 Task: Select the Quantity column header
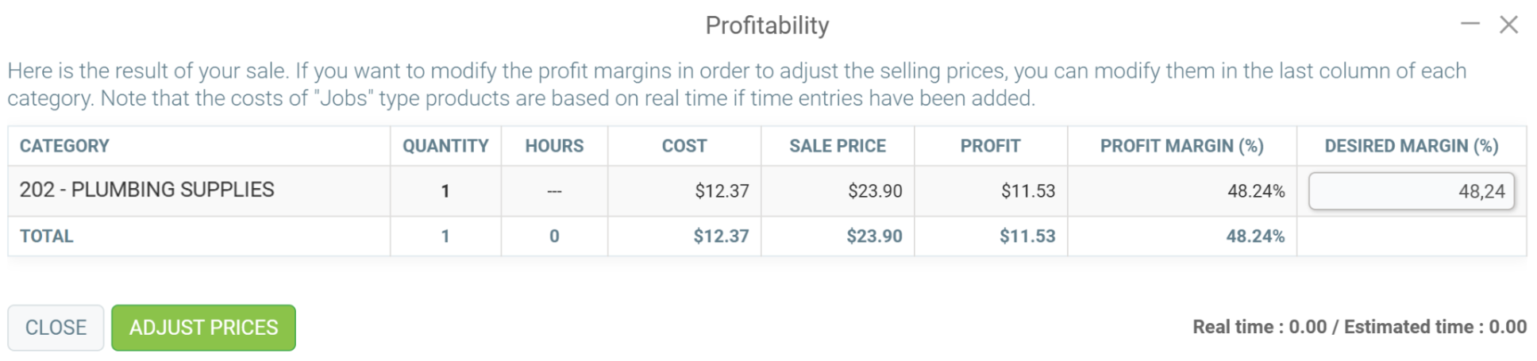pyautogui.click(x=445, y=146)
